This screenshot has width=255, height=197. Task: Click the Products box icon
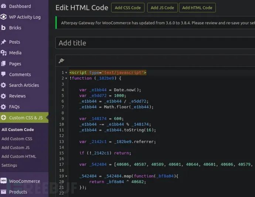[3, 191]
